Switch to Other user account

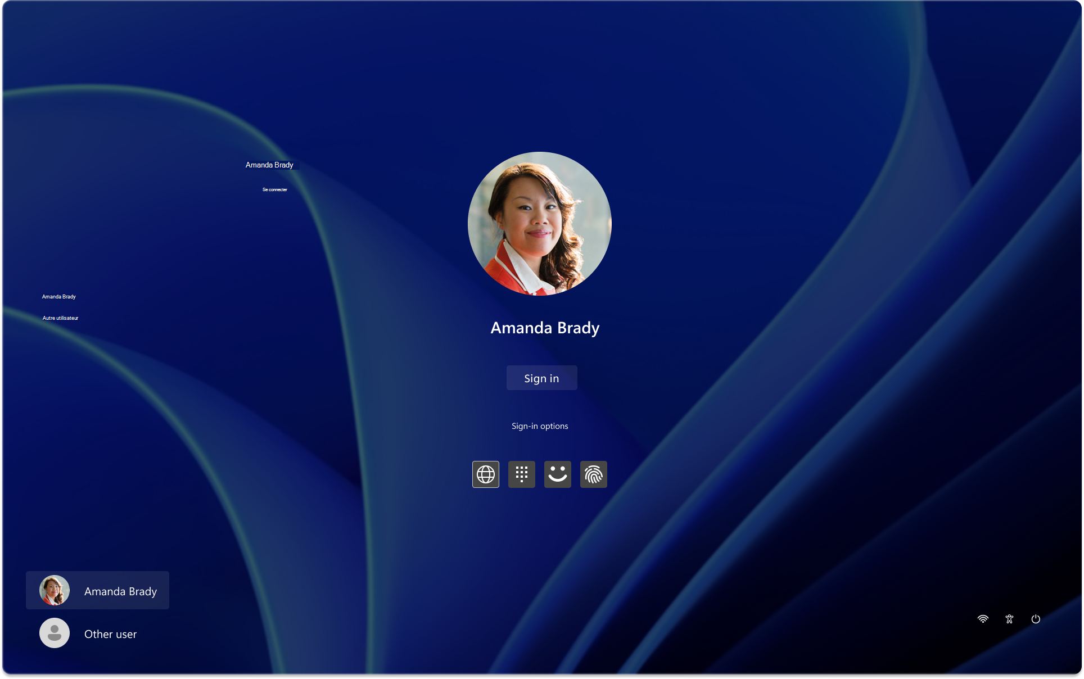coord(97,633)
